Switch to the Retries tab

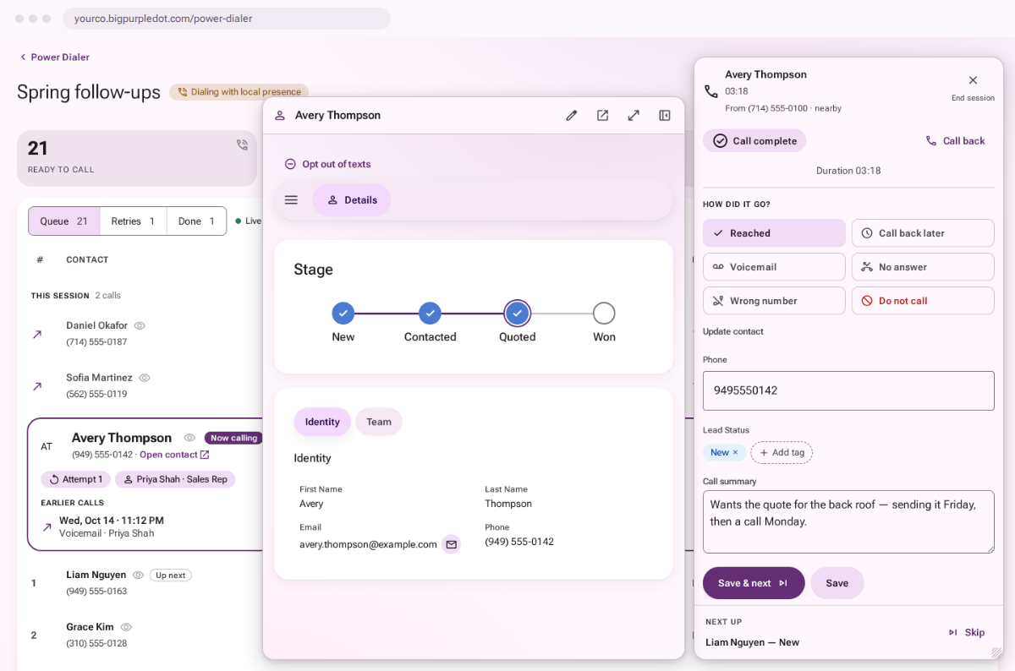(x=134, y=221)
